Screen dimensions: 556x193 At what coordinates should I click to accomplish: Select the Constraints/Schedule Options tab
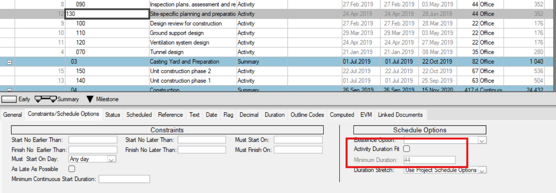pos(63,114)
